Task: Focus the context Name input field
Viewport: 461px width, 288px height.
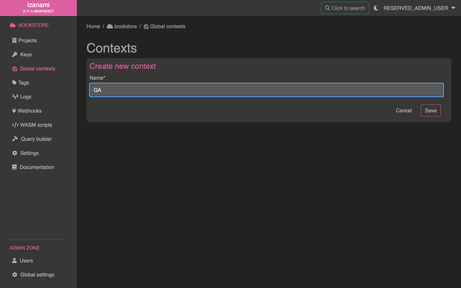Action: pos(266,90)
